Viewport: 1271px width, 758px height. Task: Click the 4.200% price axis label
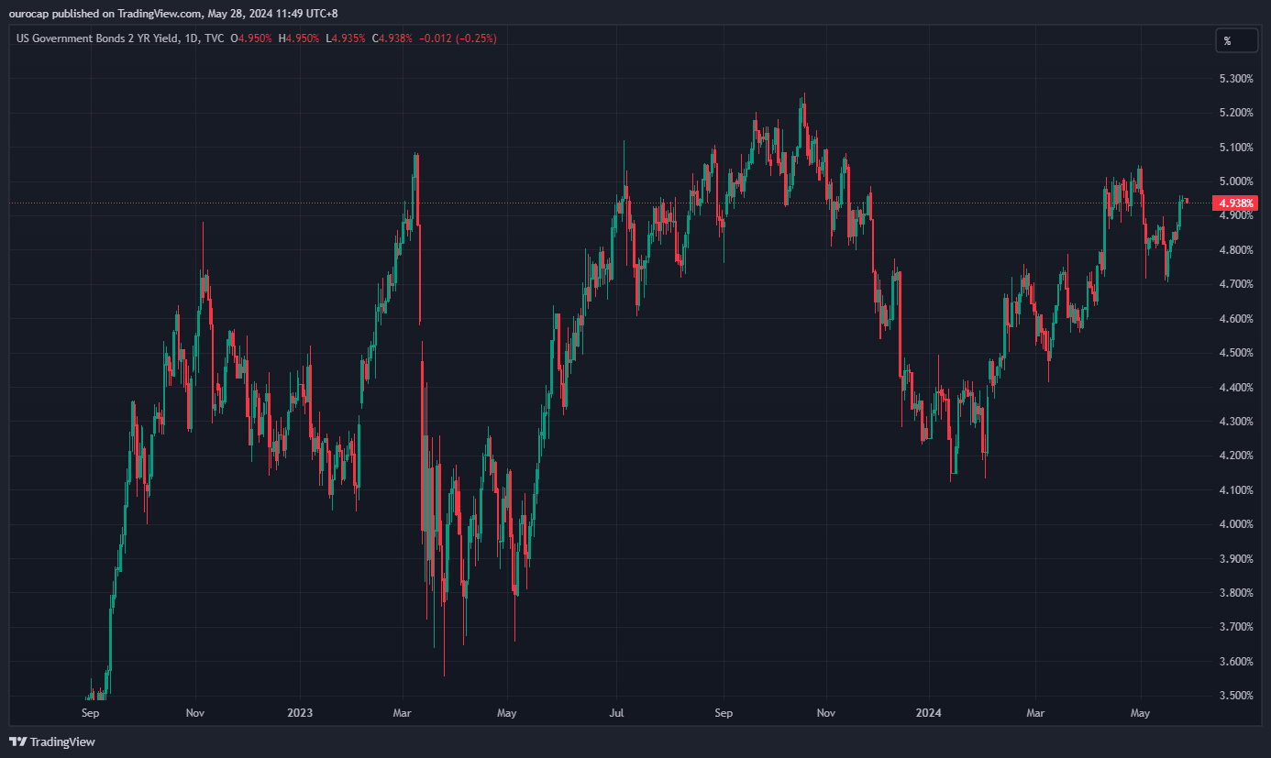pyautogui.click(x=1235, y=456)
